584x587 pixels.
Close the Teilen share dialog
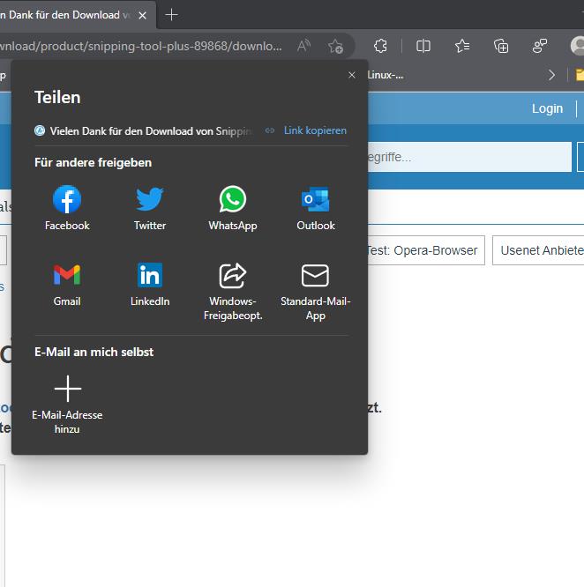pyautogui.click(x=352, y=75)
